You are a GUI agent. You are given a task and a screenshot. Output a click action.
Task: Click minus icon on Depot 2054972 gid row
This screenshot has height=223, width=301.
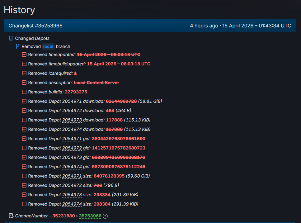(x=24, y=148)
